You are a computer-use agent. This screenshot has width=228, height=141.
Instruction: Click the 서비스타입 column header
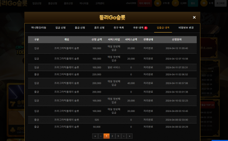click(x=114, y=39)
